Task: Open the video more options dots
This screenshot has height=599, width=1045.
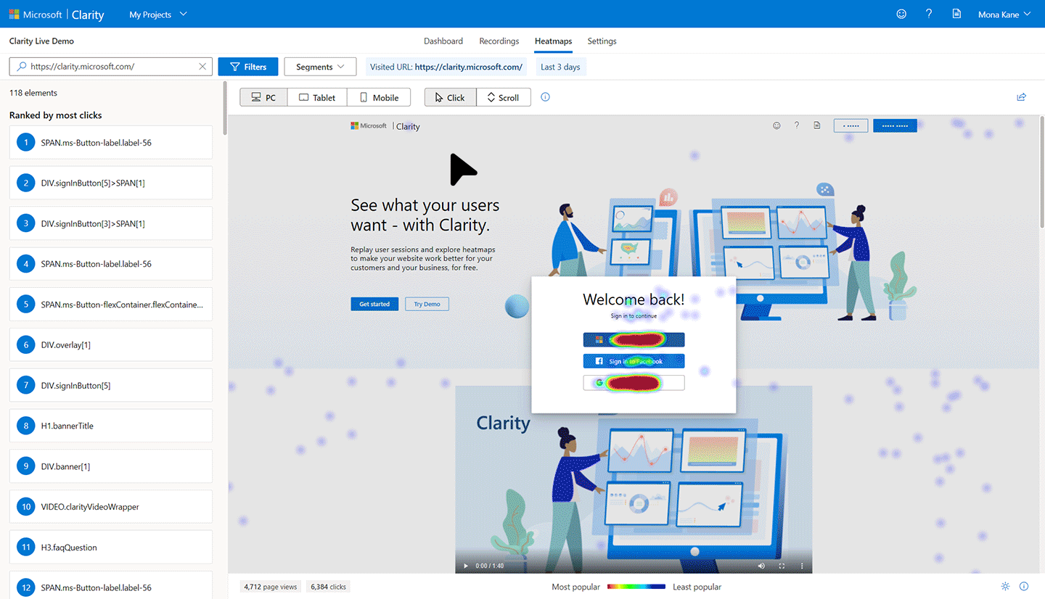Action: 802,566
